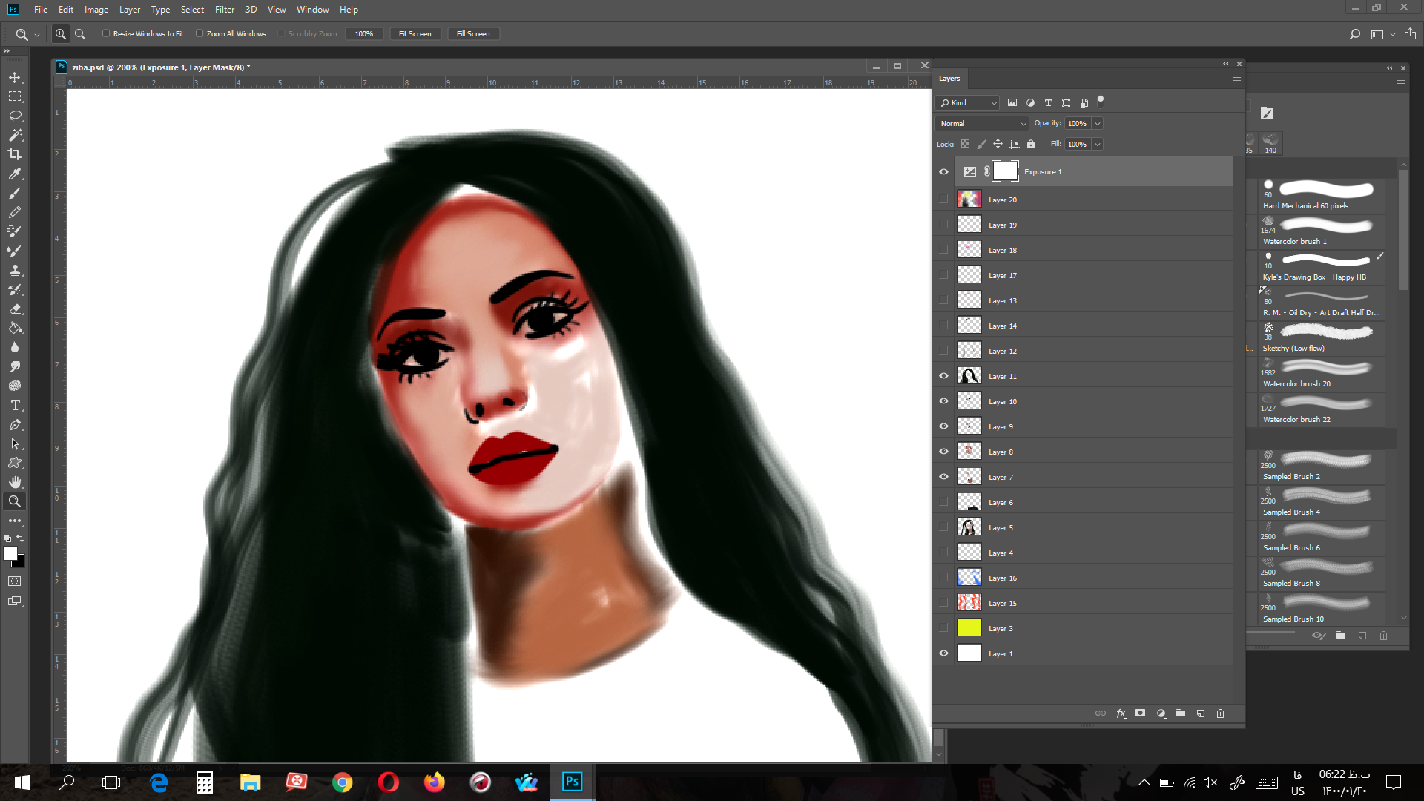Open the Normal blend mode dropdown

[982, 124]
